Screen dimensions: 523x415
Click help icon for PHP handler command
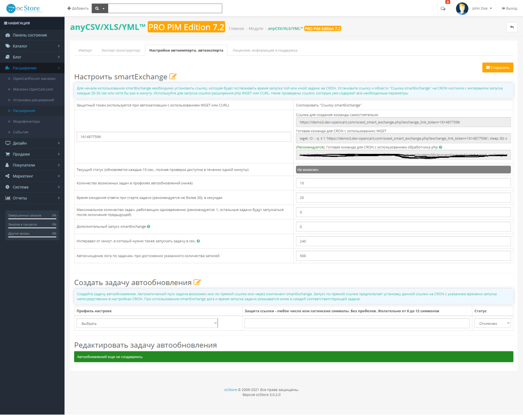pos(441,147)
